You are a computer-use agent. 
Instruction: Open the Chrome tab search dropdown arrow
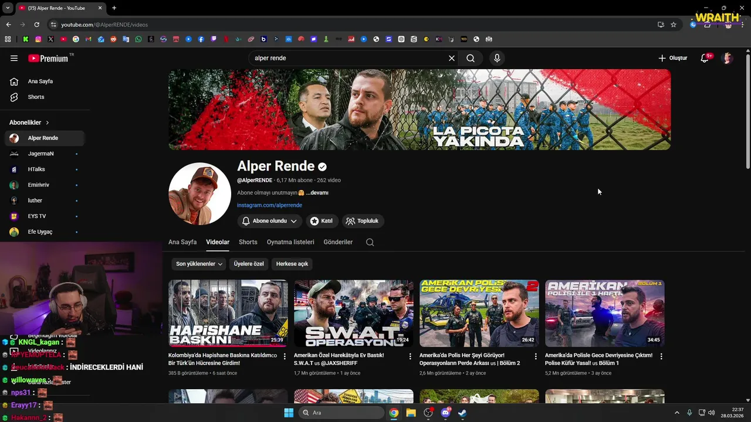pyautogui.click(x=8, y=8)
